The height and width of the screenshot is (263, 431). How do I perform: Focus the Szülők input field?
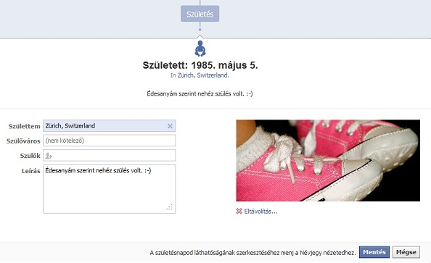tap(109, 155)
